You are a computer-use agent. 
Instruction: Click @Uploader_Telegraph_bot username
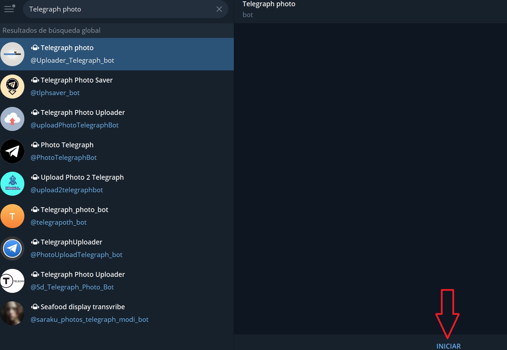(72, 61)
